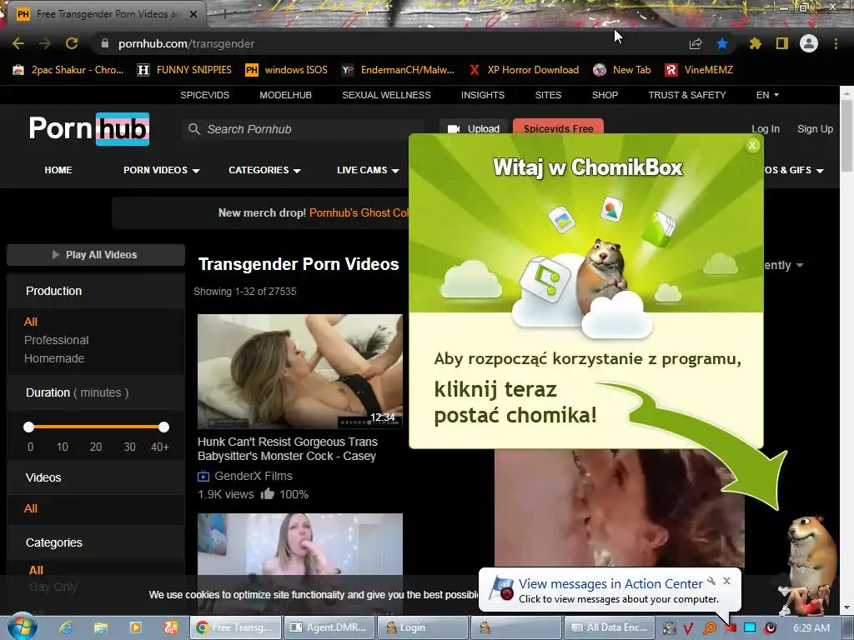Open the VineMEMZ bookmark

point(700,70)
